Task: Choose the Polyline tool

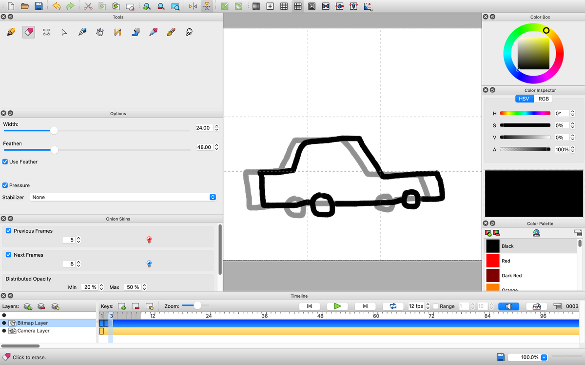Action: pyautogui.click(x=117, y=32)
